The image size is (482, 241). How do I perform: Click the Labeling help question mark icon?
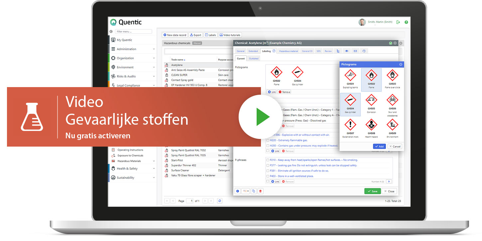[274, 51]
